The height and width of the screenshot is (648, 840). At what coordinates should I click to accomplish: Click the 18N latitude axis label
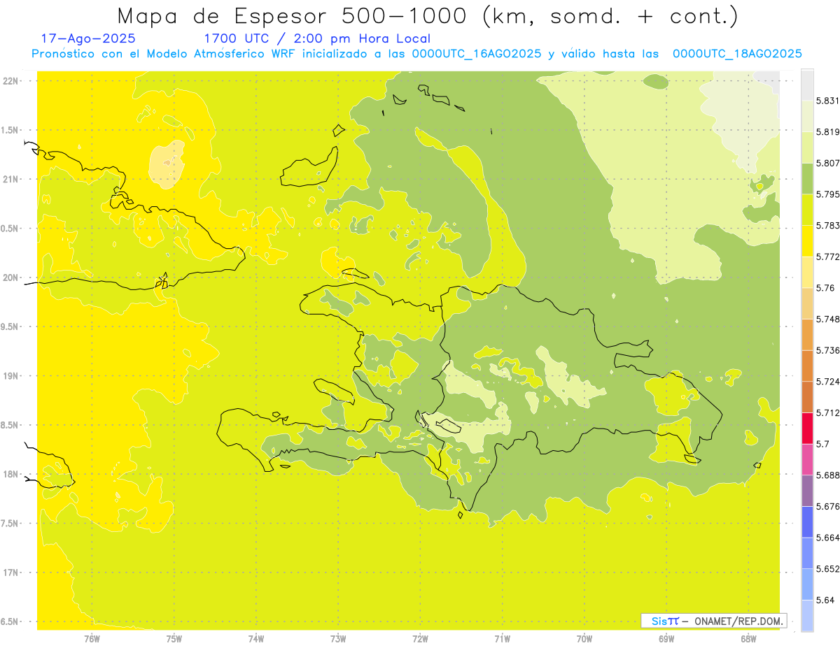click(x=10, y=474)
